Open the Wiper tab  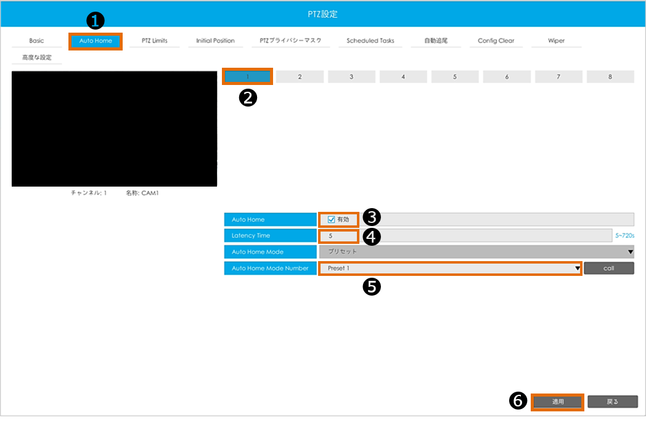[x=556, y=41]
